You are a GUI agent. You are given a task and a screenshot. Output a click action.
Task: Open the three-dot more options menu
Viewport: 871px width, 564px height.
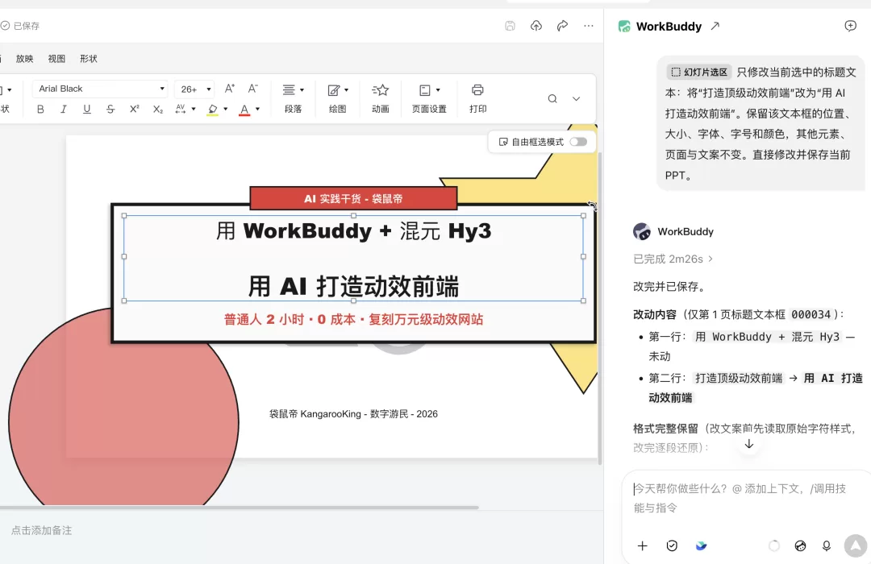pos(588,26)
